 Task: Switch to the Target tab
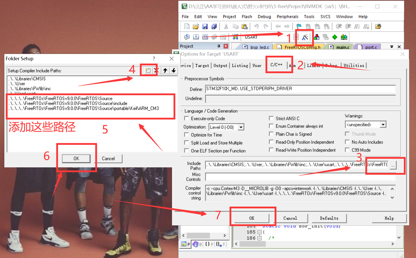pyautogui.click(x=202, y=65)
